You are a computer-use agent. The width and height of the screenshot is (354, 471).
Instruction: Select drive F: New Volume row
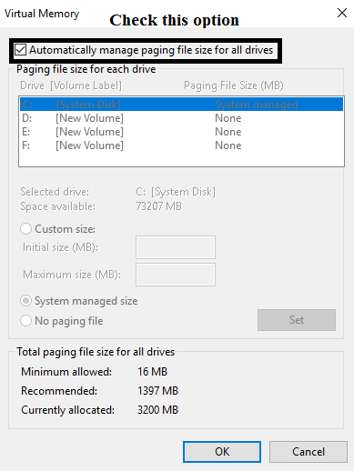click(x=182, y=145)
